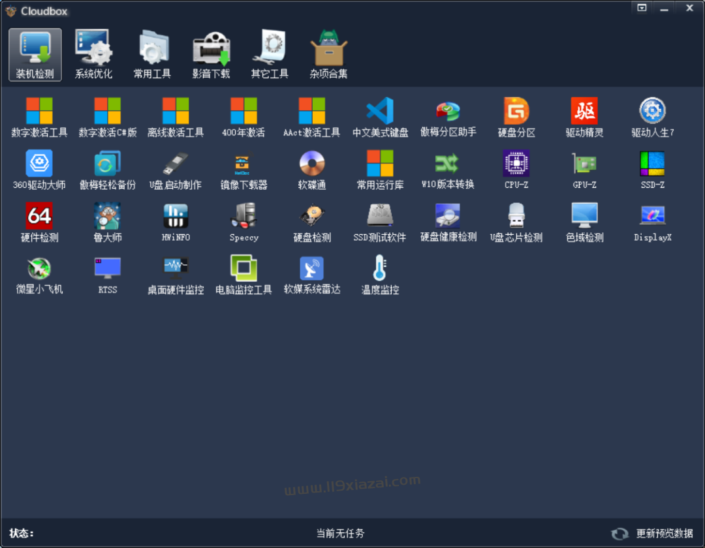Switch to the 杂项合集 tab
This screenshot has height=548, width=705.
328,54
